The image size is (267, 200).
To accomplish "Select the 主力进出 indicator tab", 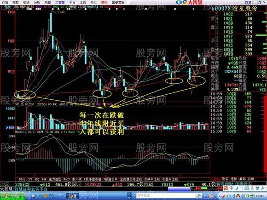I will 55,179.
